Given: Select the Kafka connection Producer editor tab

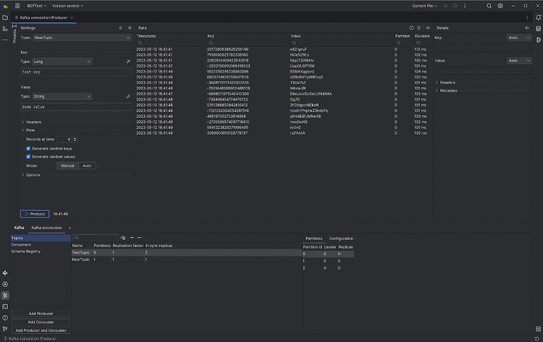Looking at the screenshot, I should click(x=43, y=17).
